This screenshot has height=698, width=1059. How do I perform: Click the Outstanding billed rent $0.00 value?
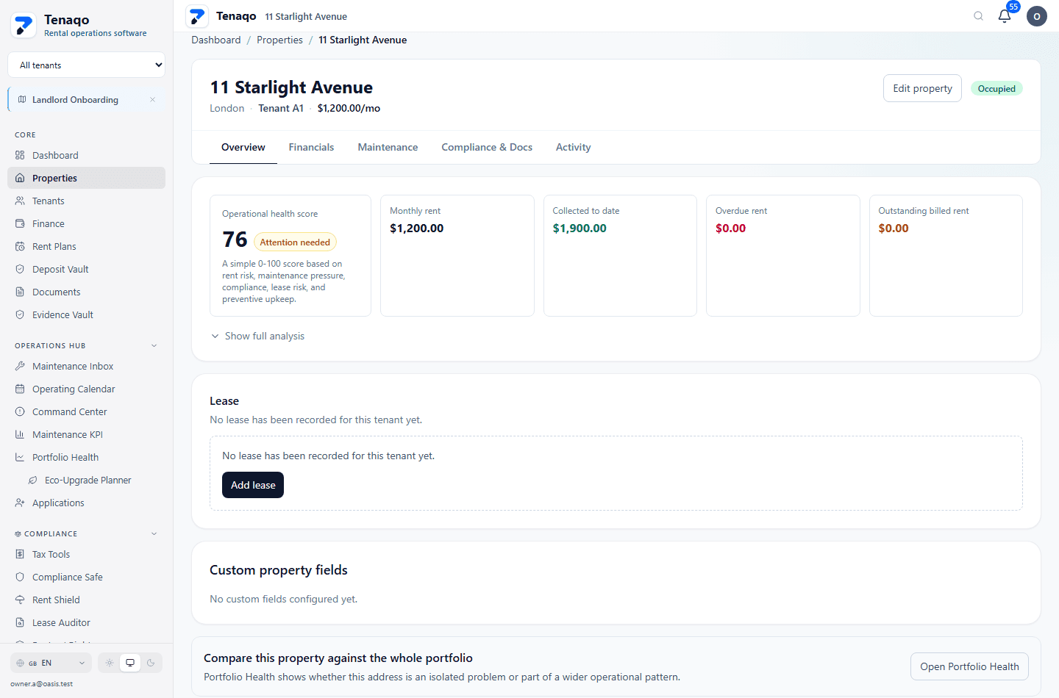click(894, 228)
